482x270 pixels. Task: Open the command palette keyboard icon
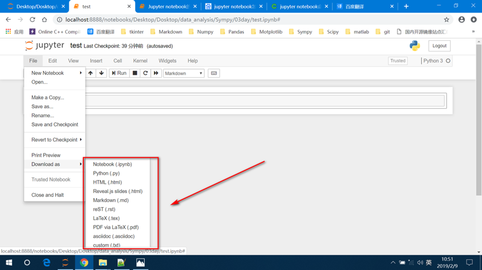(x=214, y=73)
